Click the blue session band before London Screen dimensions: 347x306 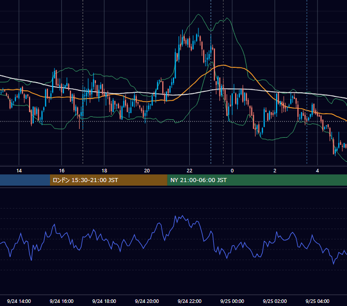25,180
